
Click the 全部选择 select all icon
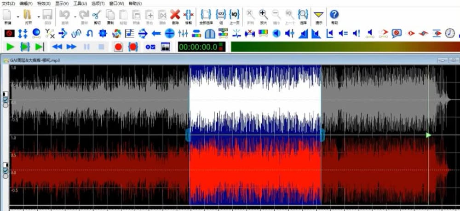pos(206,14)
